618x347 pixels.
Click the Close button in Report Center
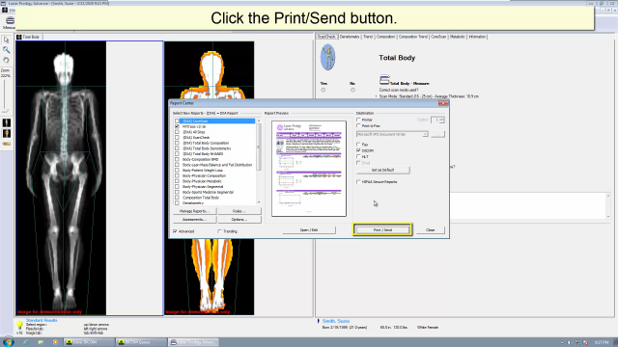[x=430, y=229]
